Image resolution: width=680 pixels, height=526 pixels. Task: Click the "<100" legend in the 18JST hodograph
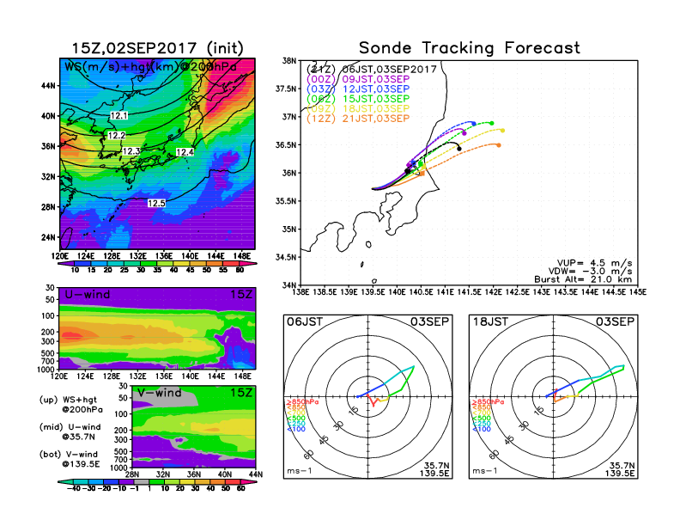tap(482, 429)
